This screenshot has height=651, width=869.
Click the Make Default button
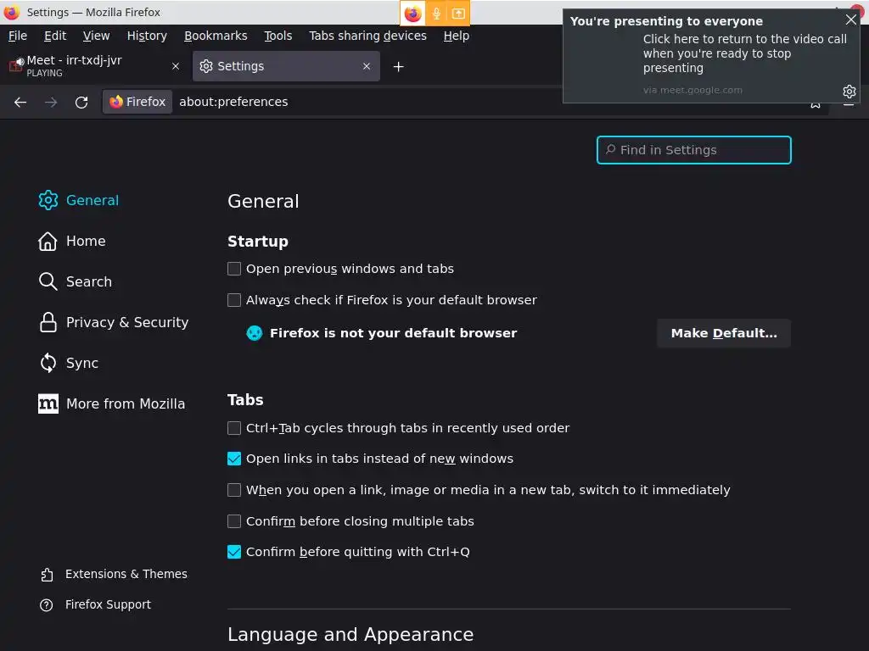(x=723, y=333)
